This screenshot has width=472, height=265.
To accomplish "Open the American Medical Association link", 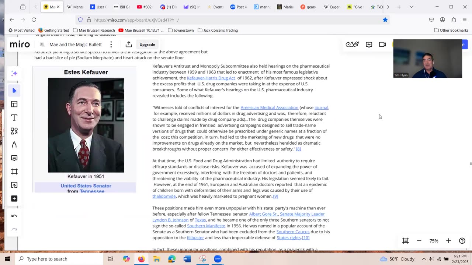I will 269,107.
